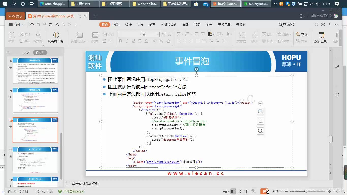Viewport: 347px width, 195px height.
Task: Click the save icon in quick toolbar
Action: pos(38,25)
